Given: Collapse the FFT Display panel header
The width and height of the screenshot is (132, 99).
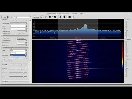Looking at the screenshot, I should (15, 48).
